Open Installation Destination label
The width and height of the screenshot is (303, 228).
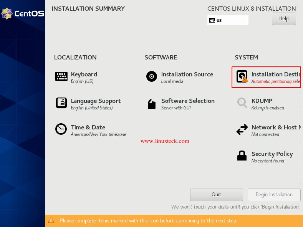click(x=276, y=74)
